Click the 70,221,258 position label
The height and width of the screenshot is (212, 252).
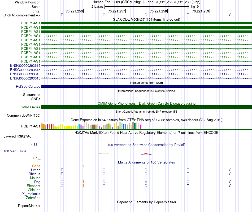[158, 11]
